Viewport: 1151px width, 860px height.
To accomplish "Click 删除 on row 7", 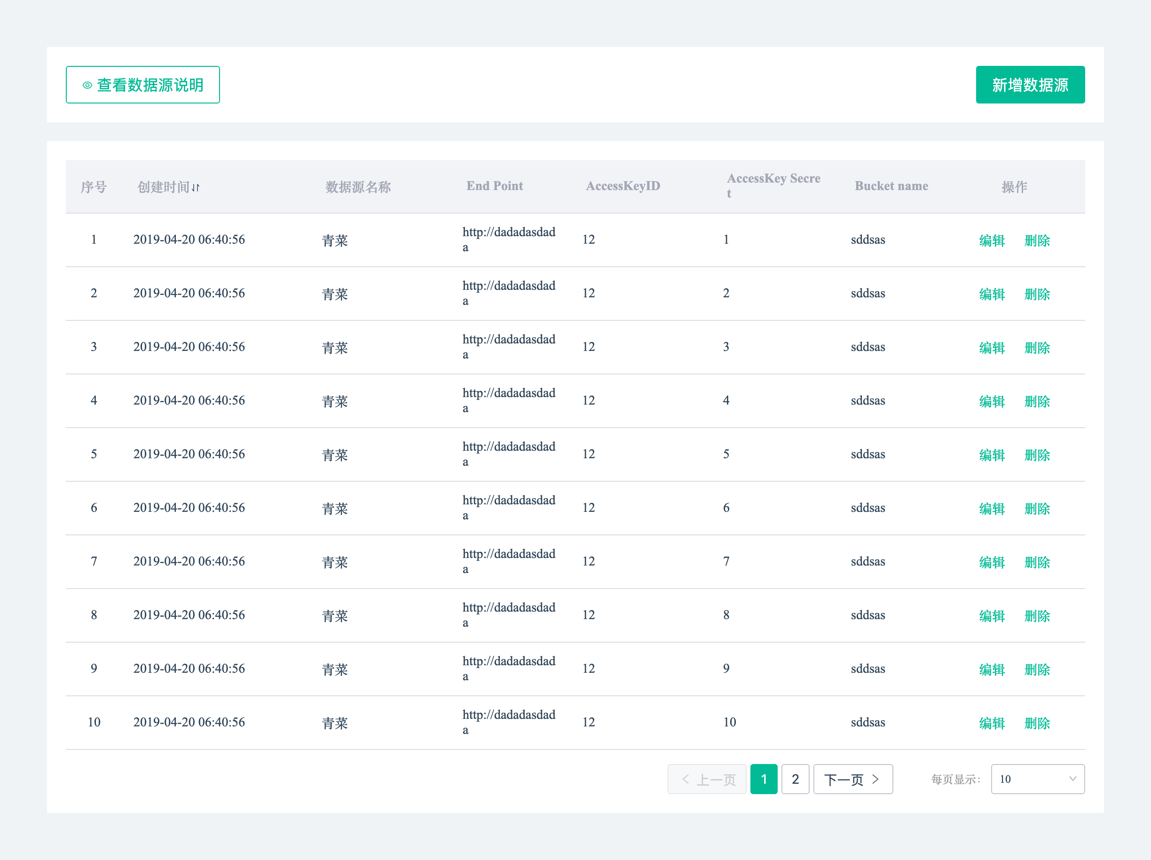I will 1038,562.
